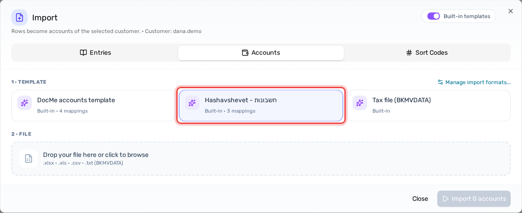Click the 'Customer: dana.demo' subtitle text
This screenshot has width=522, height=213.
click(173, 31)
